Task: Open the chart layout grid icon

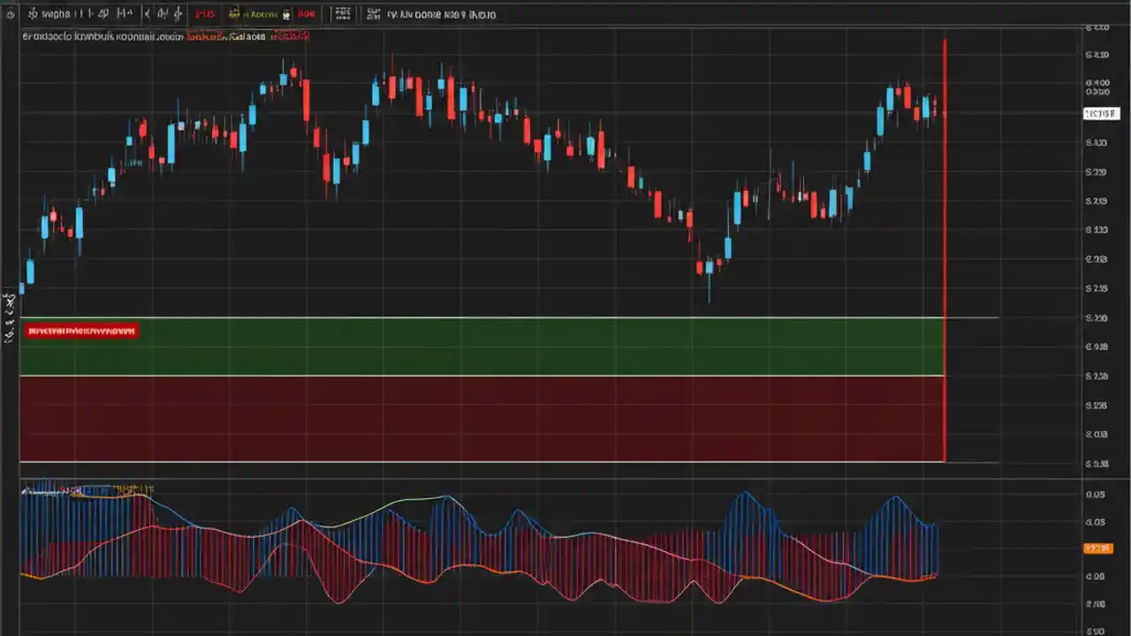Action: pyautogui.click(x=343, y=13)
